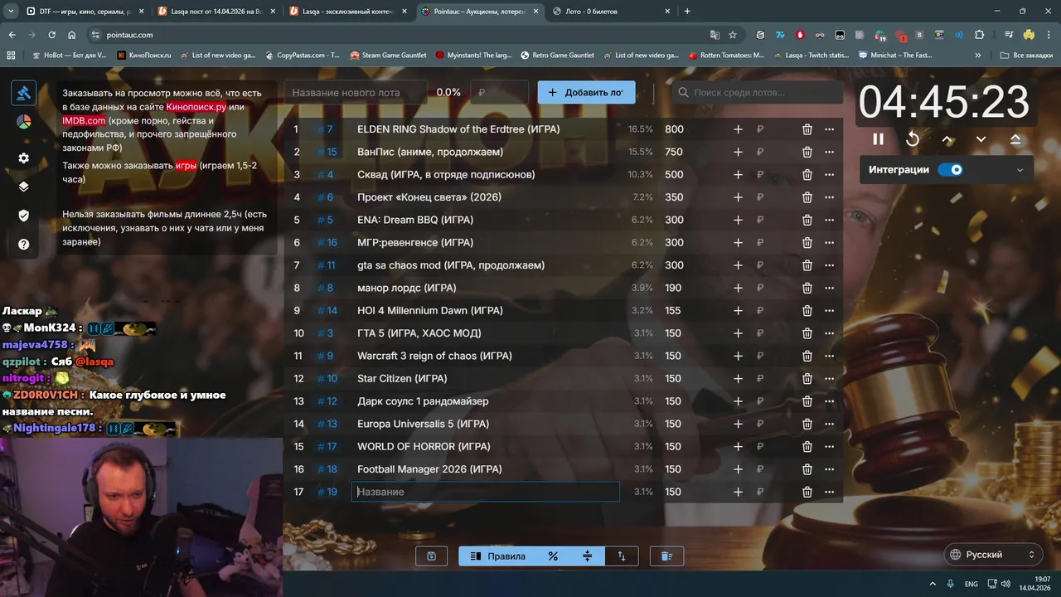Focus the new lot ruble amount field
The image size is (1061, 597).
click(x=499, y=92)
